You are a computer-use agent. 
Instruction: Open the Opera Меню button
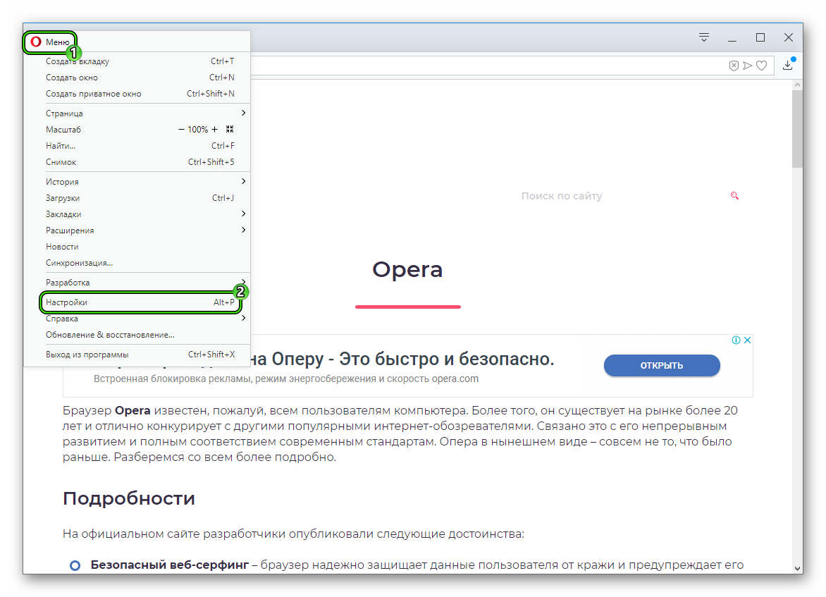(x=50, y=42)
